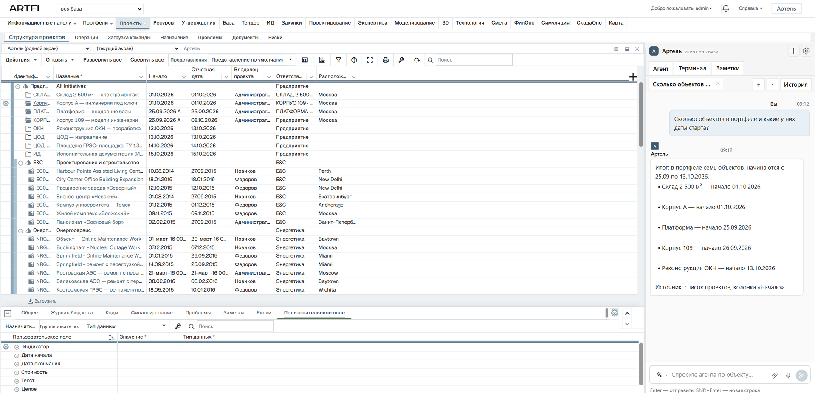815x393 pixels.
Task: Attach a file to agent message
Action: pyautogui.click(x=775, y=375)
